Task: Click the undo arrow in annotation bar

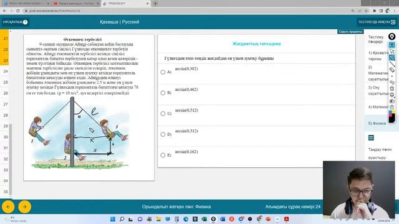Action: pyautogui.click(x=392, y=82)
